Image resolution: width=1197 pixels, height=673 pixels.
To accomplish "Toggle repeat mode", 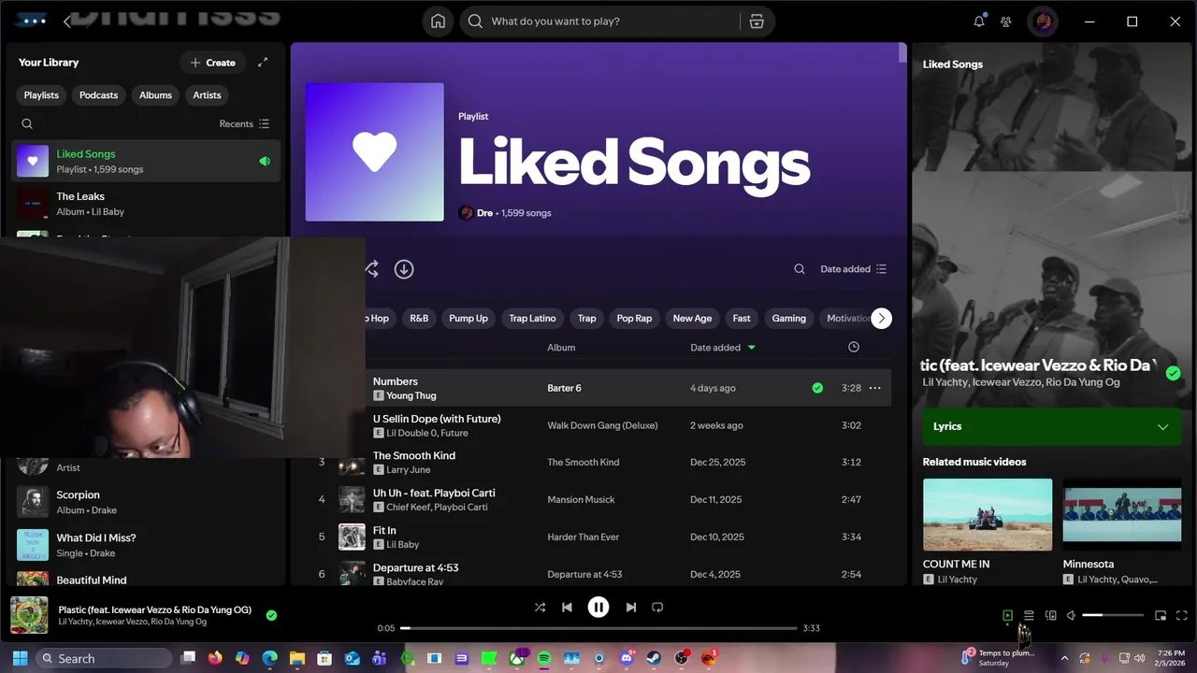I will pyautogui.click(x=657, y=608).
